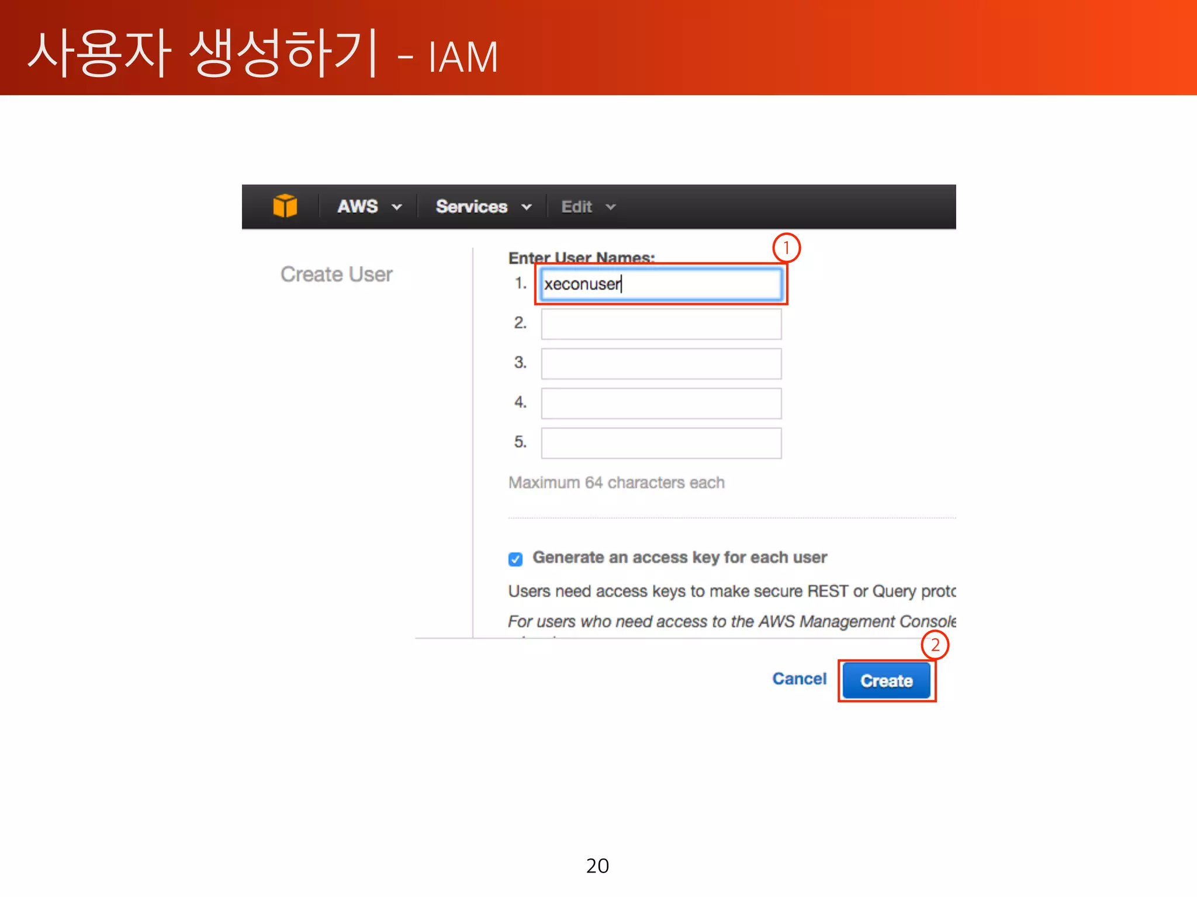Open the Services dropdown menu
This screenshot has width=1197, height=897.
[484, 207]
